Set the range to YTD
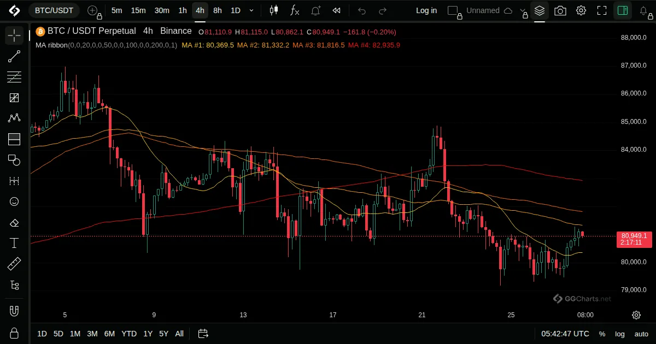 point(129,334)
